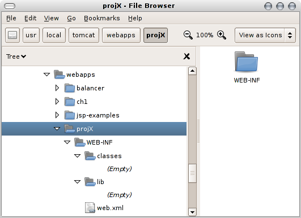Select the web.xml file name
Viewport: 301px width, 218px height.
[x=110, y=208]
